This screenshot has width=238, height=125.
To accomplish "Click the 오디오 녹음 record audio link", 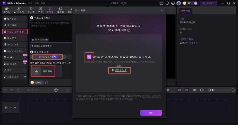I will pos(119,70).
